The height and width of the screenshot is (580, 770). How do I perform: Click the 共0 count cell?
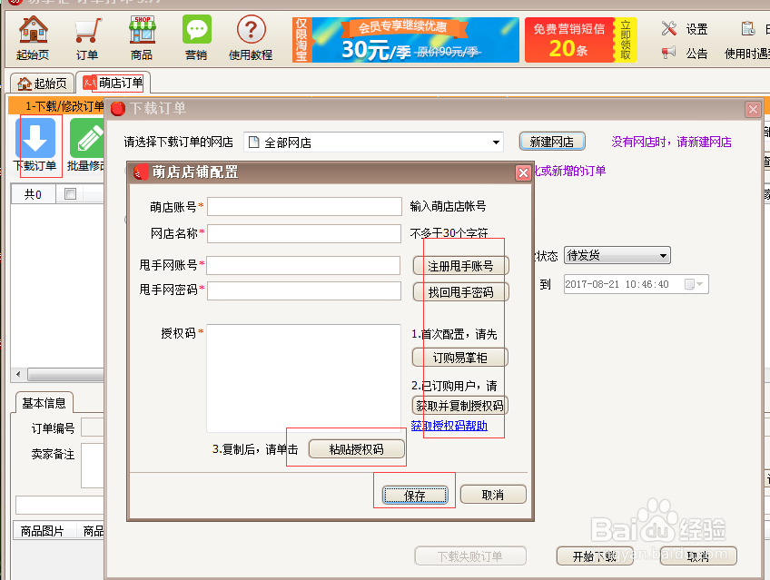click(x=33, y=194)
